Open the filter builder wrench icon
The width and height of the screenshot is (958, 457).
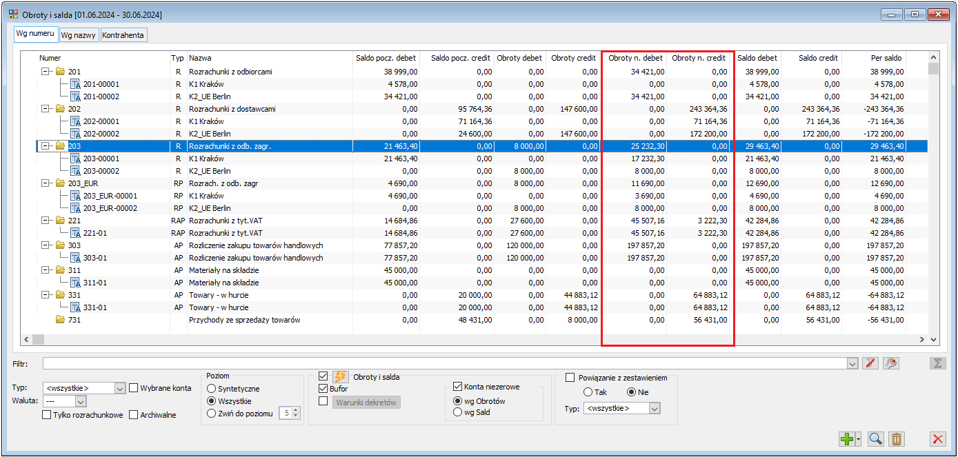pyautogui.click(x=891, y=363)
